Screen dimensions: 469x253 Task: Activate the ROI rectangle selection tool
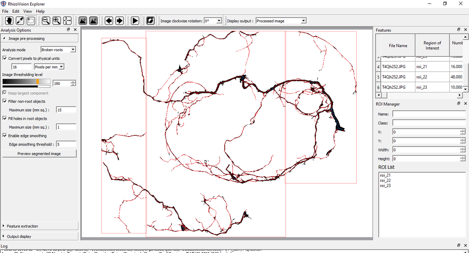click(x=31, y=21)
